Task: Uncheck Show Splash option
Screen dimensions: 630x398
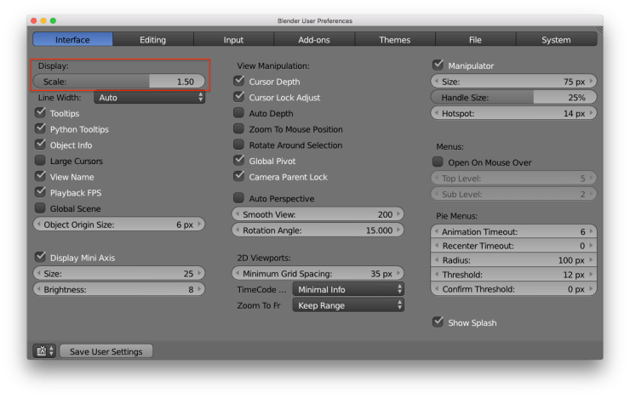Action: [438, 322]
